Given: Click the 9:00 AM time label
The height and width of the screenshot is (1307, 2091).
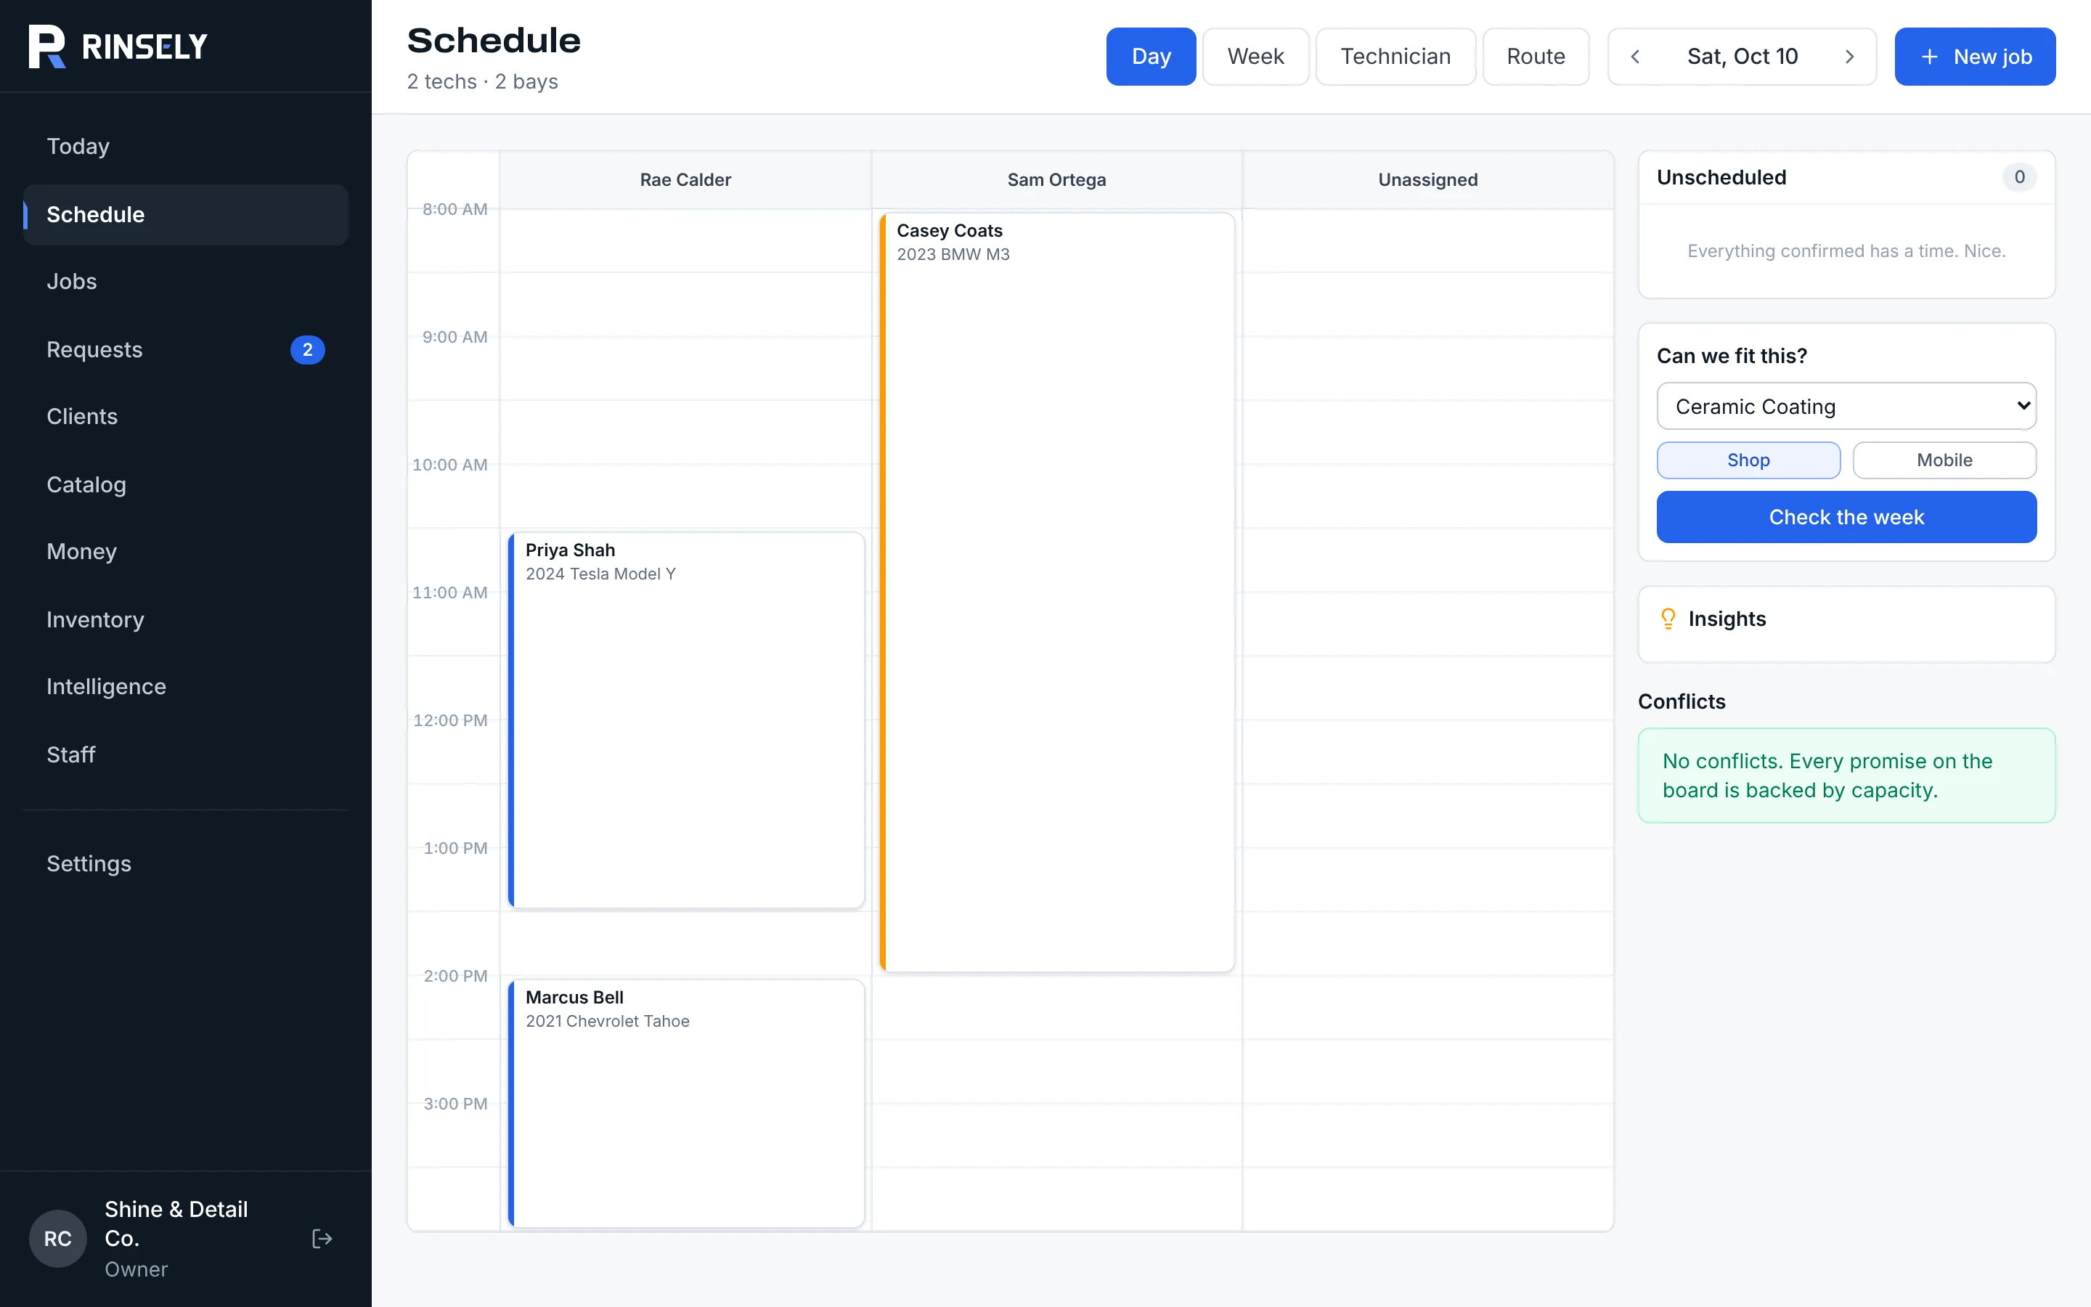Looking at the screenshot, I should pos(455,337).
